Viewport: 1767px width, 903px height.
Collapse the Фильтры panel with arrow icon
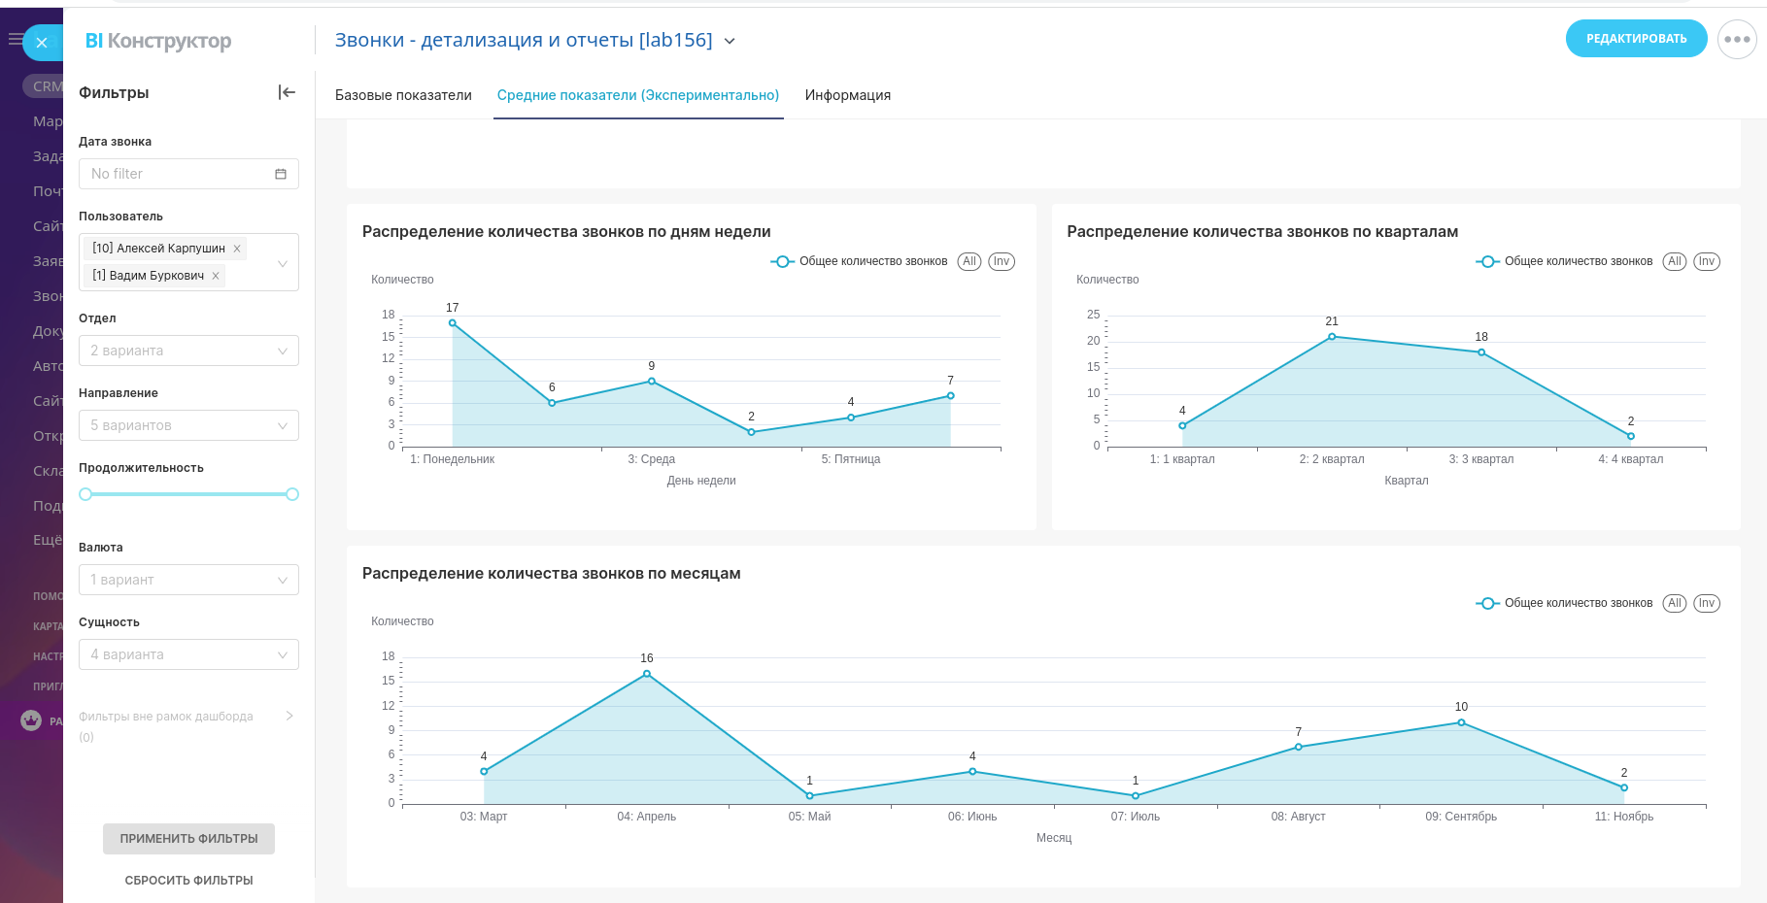tap(287, 92)
